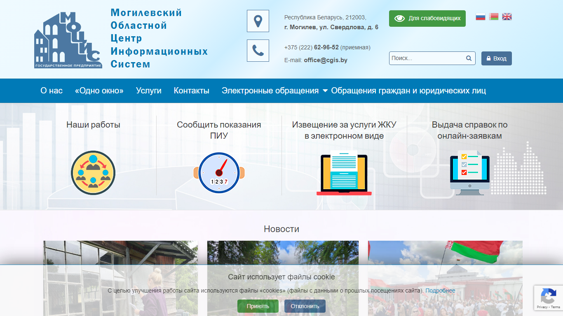Screen dimensions: 563x316
Task: Click the phone number 62-96-52
Action: (x=326, y=47)
